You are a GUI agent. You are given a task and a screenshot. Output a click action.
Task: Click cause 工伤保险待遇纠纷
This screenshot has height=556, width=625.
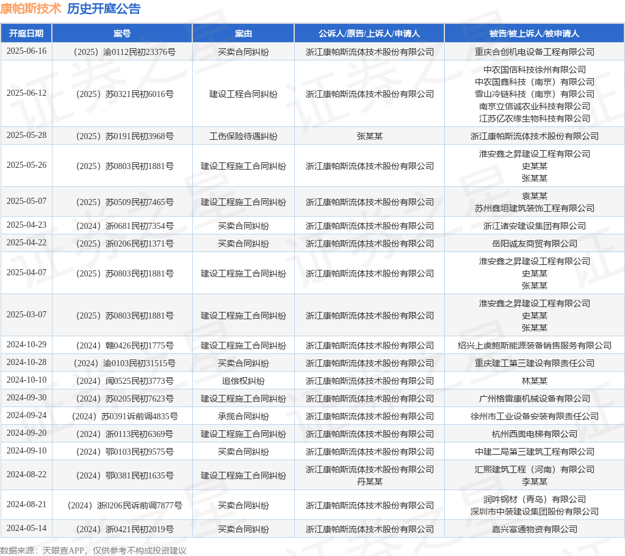click(243, 136)
